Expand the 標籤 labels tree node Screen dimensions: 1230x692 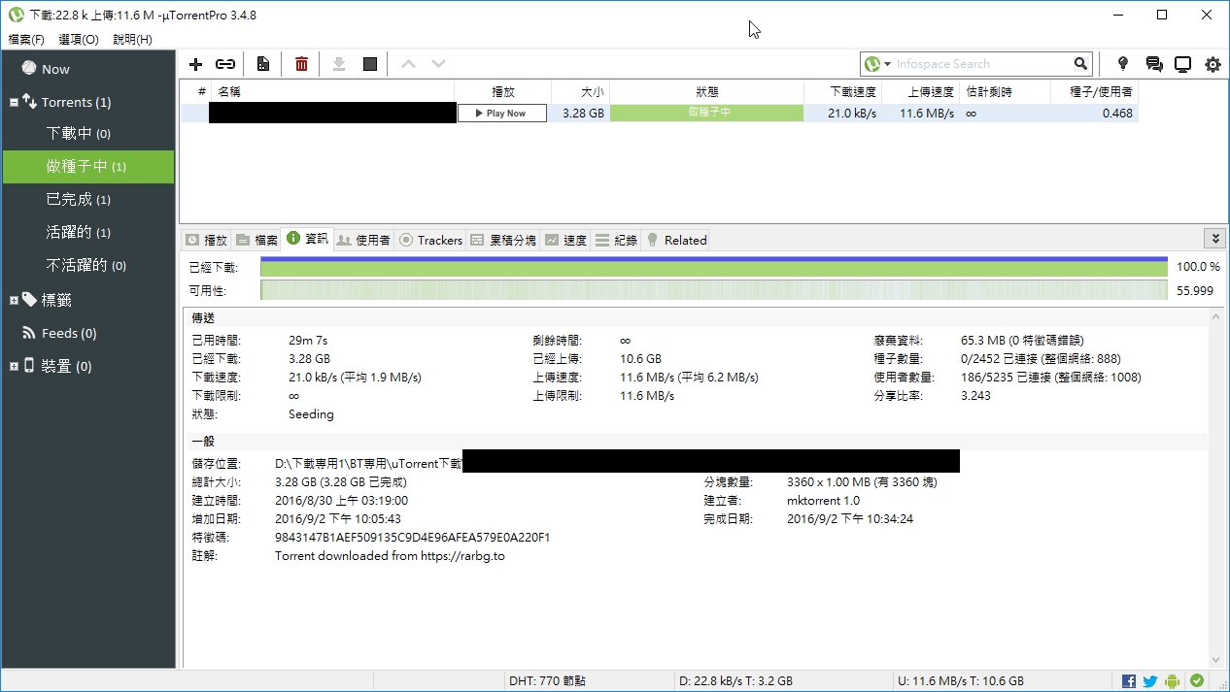[x=14, y=300]
